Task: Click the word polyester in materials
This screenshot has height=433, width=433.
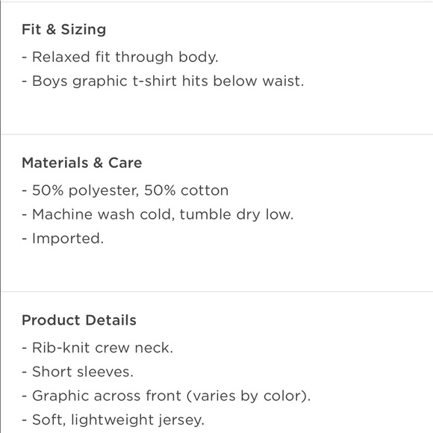Action: click(x=104, y=191)
